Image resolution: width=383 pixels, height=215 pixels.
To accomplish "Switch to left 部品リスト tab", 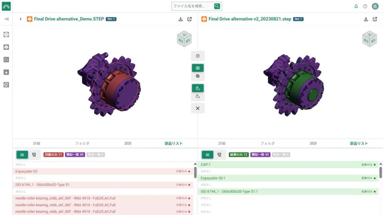I will click(174, 143).
